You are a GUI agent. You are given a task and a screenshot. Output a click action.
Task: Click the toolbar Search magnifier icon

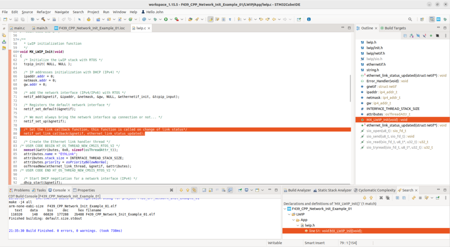410,19
